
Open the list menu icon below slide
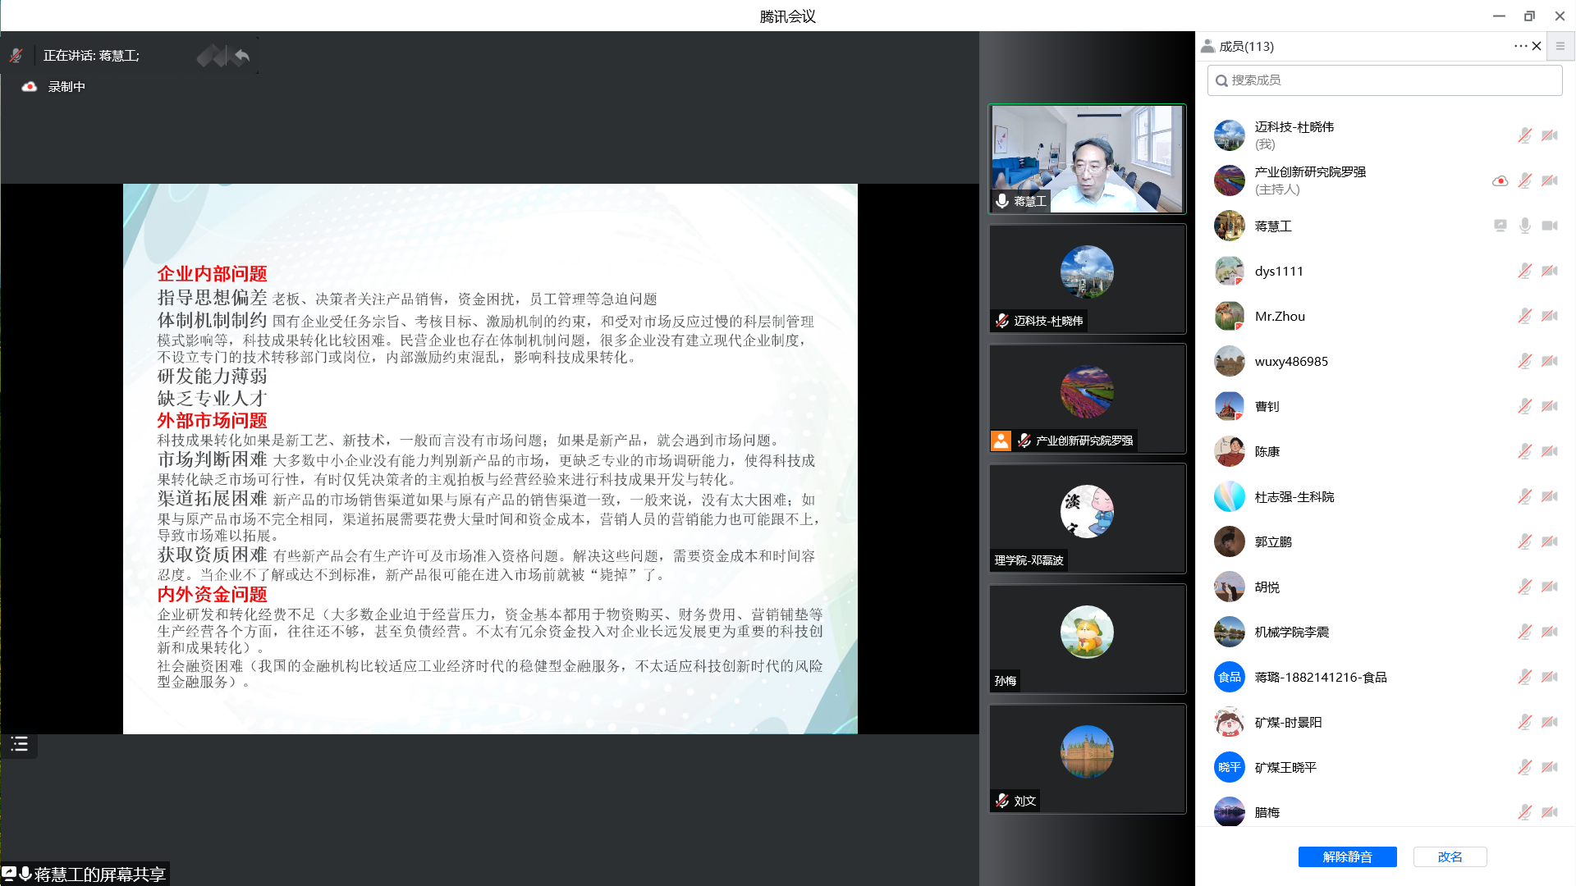pos(19,744)
